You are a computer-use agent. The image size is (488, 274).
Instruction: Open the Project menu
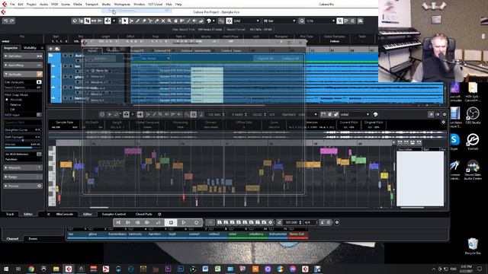[x=31, y=5]
